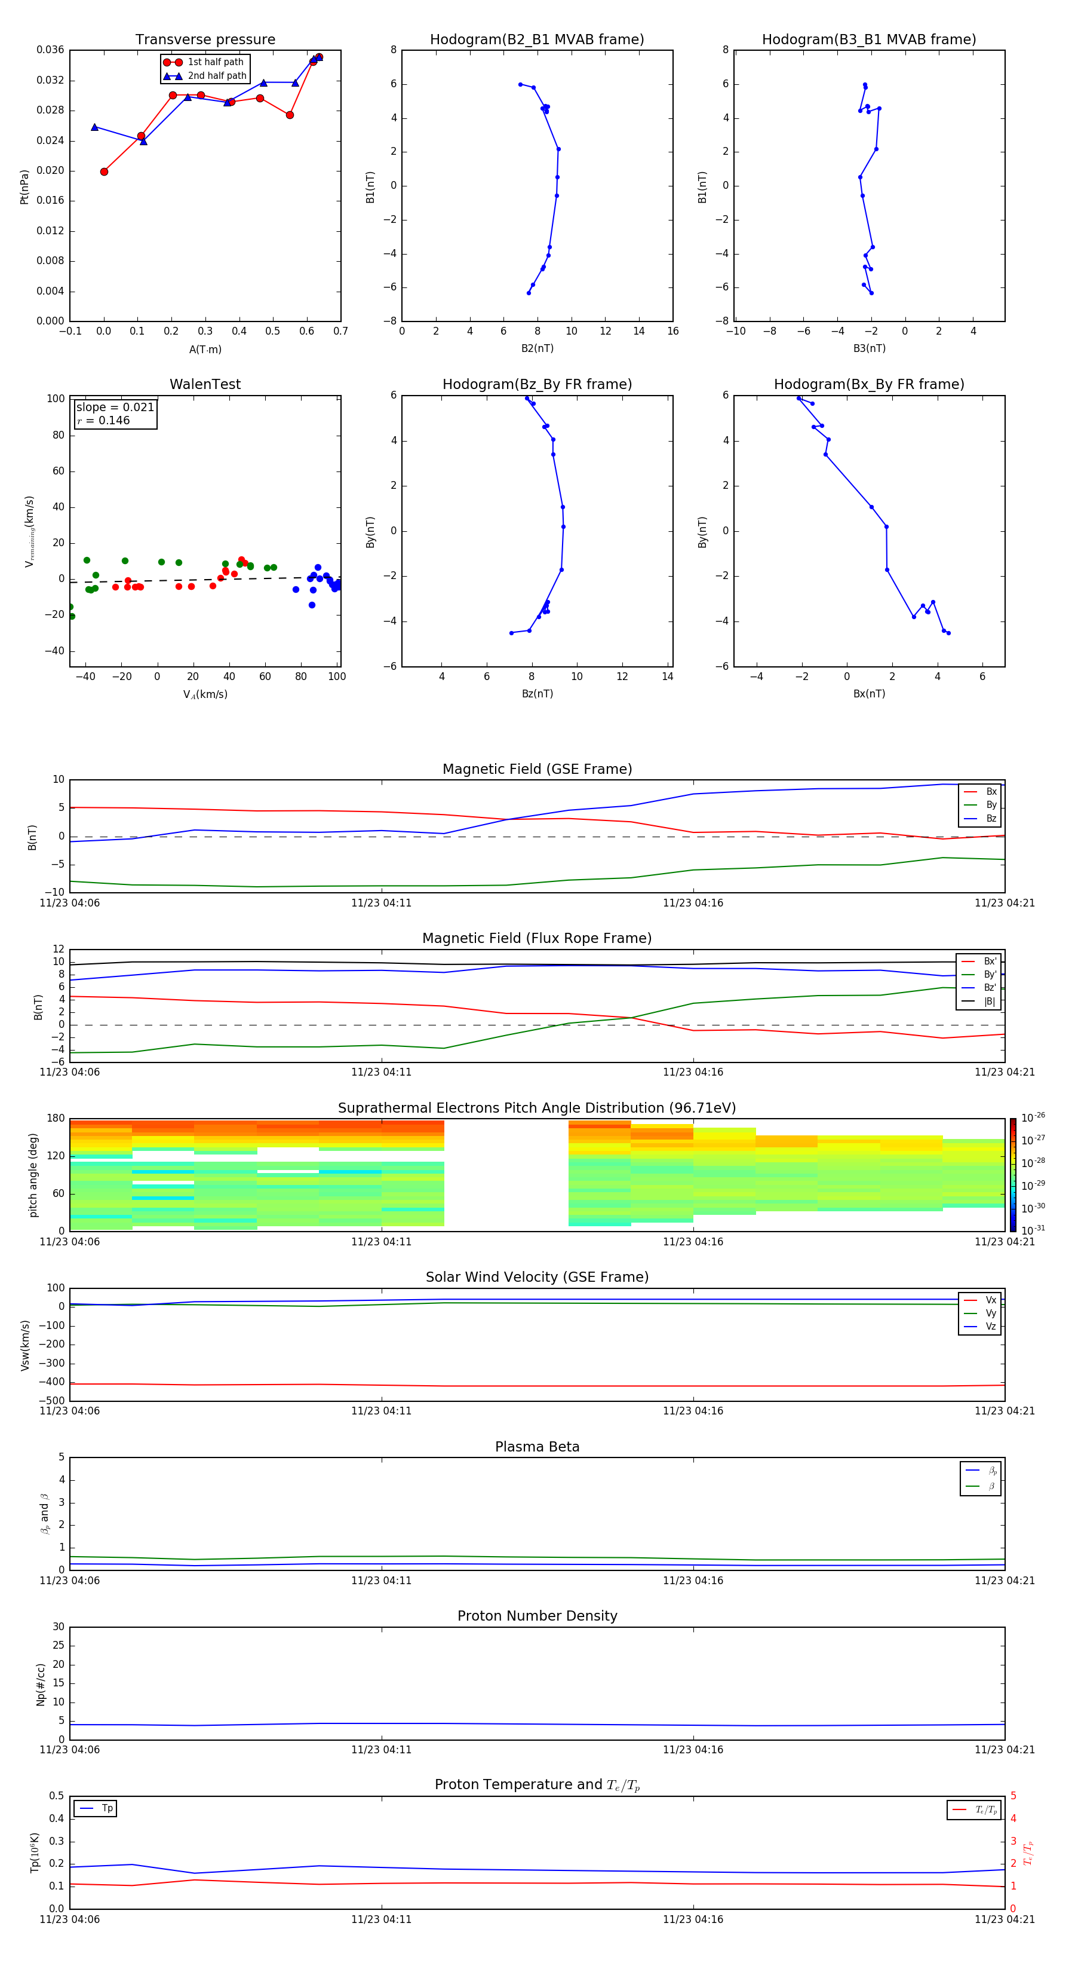Click 'Vx' legend entry in solar wind plot
Screen dimensions: 1075x1972
[980, 1300]
